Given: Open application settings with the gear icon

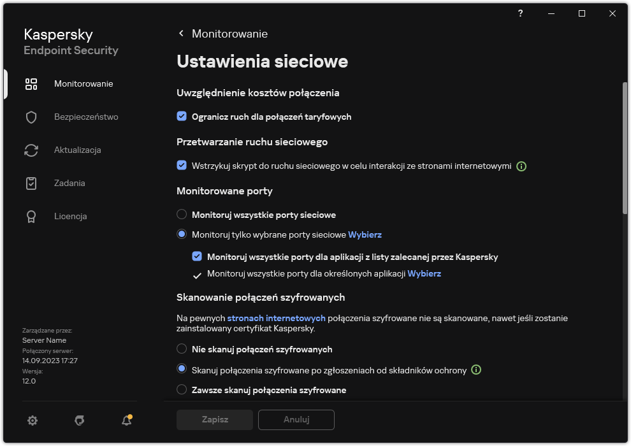Looking at the screenshot, I should pos(33,421).
